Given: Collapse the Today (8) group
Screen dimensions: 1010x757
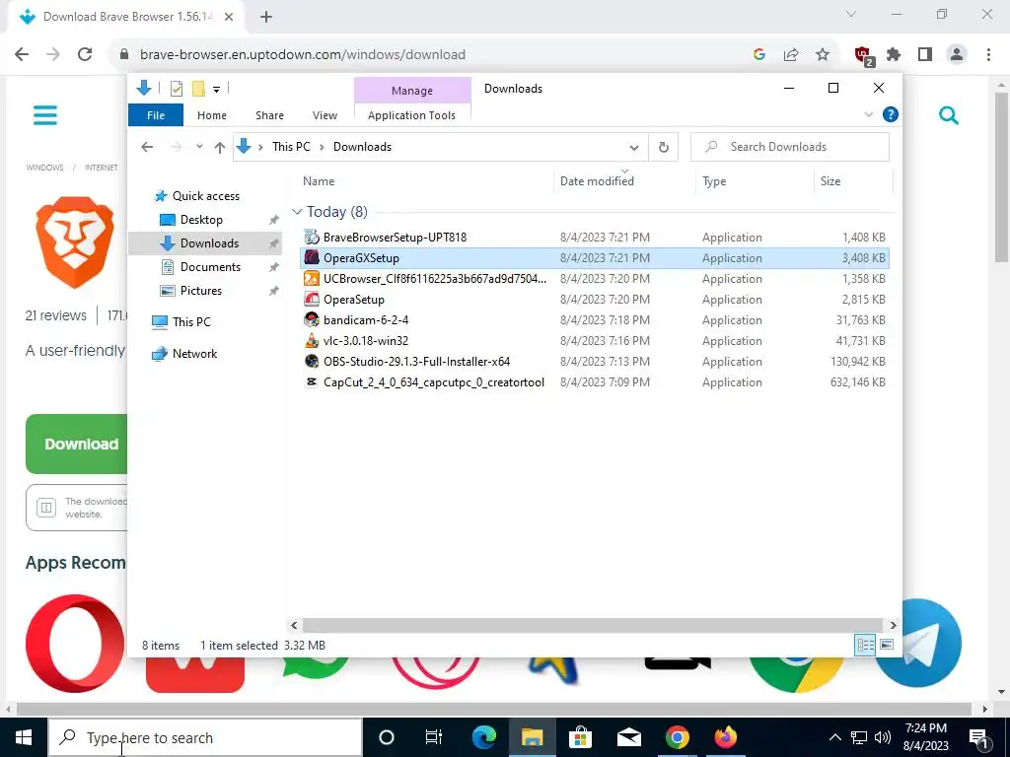Looking at the screenshot, I should pyautogui.click(x=297, y=212).
